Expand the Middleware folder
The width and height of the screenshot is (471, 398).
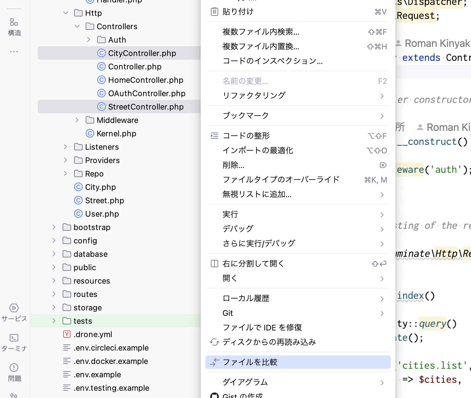tap(77, 120)
